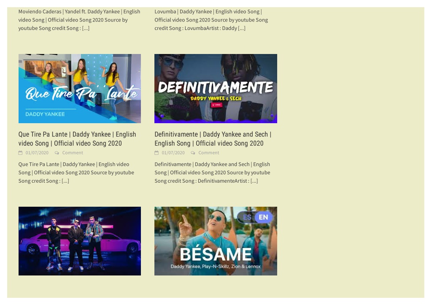Click the Definitivamente excerpt paragraph
The image size is (432, 305).
213,173
